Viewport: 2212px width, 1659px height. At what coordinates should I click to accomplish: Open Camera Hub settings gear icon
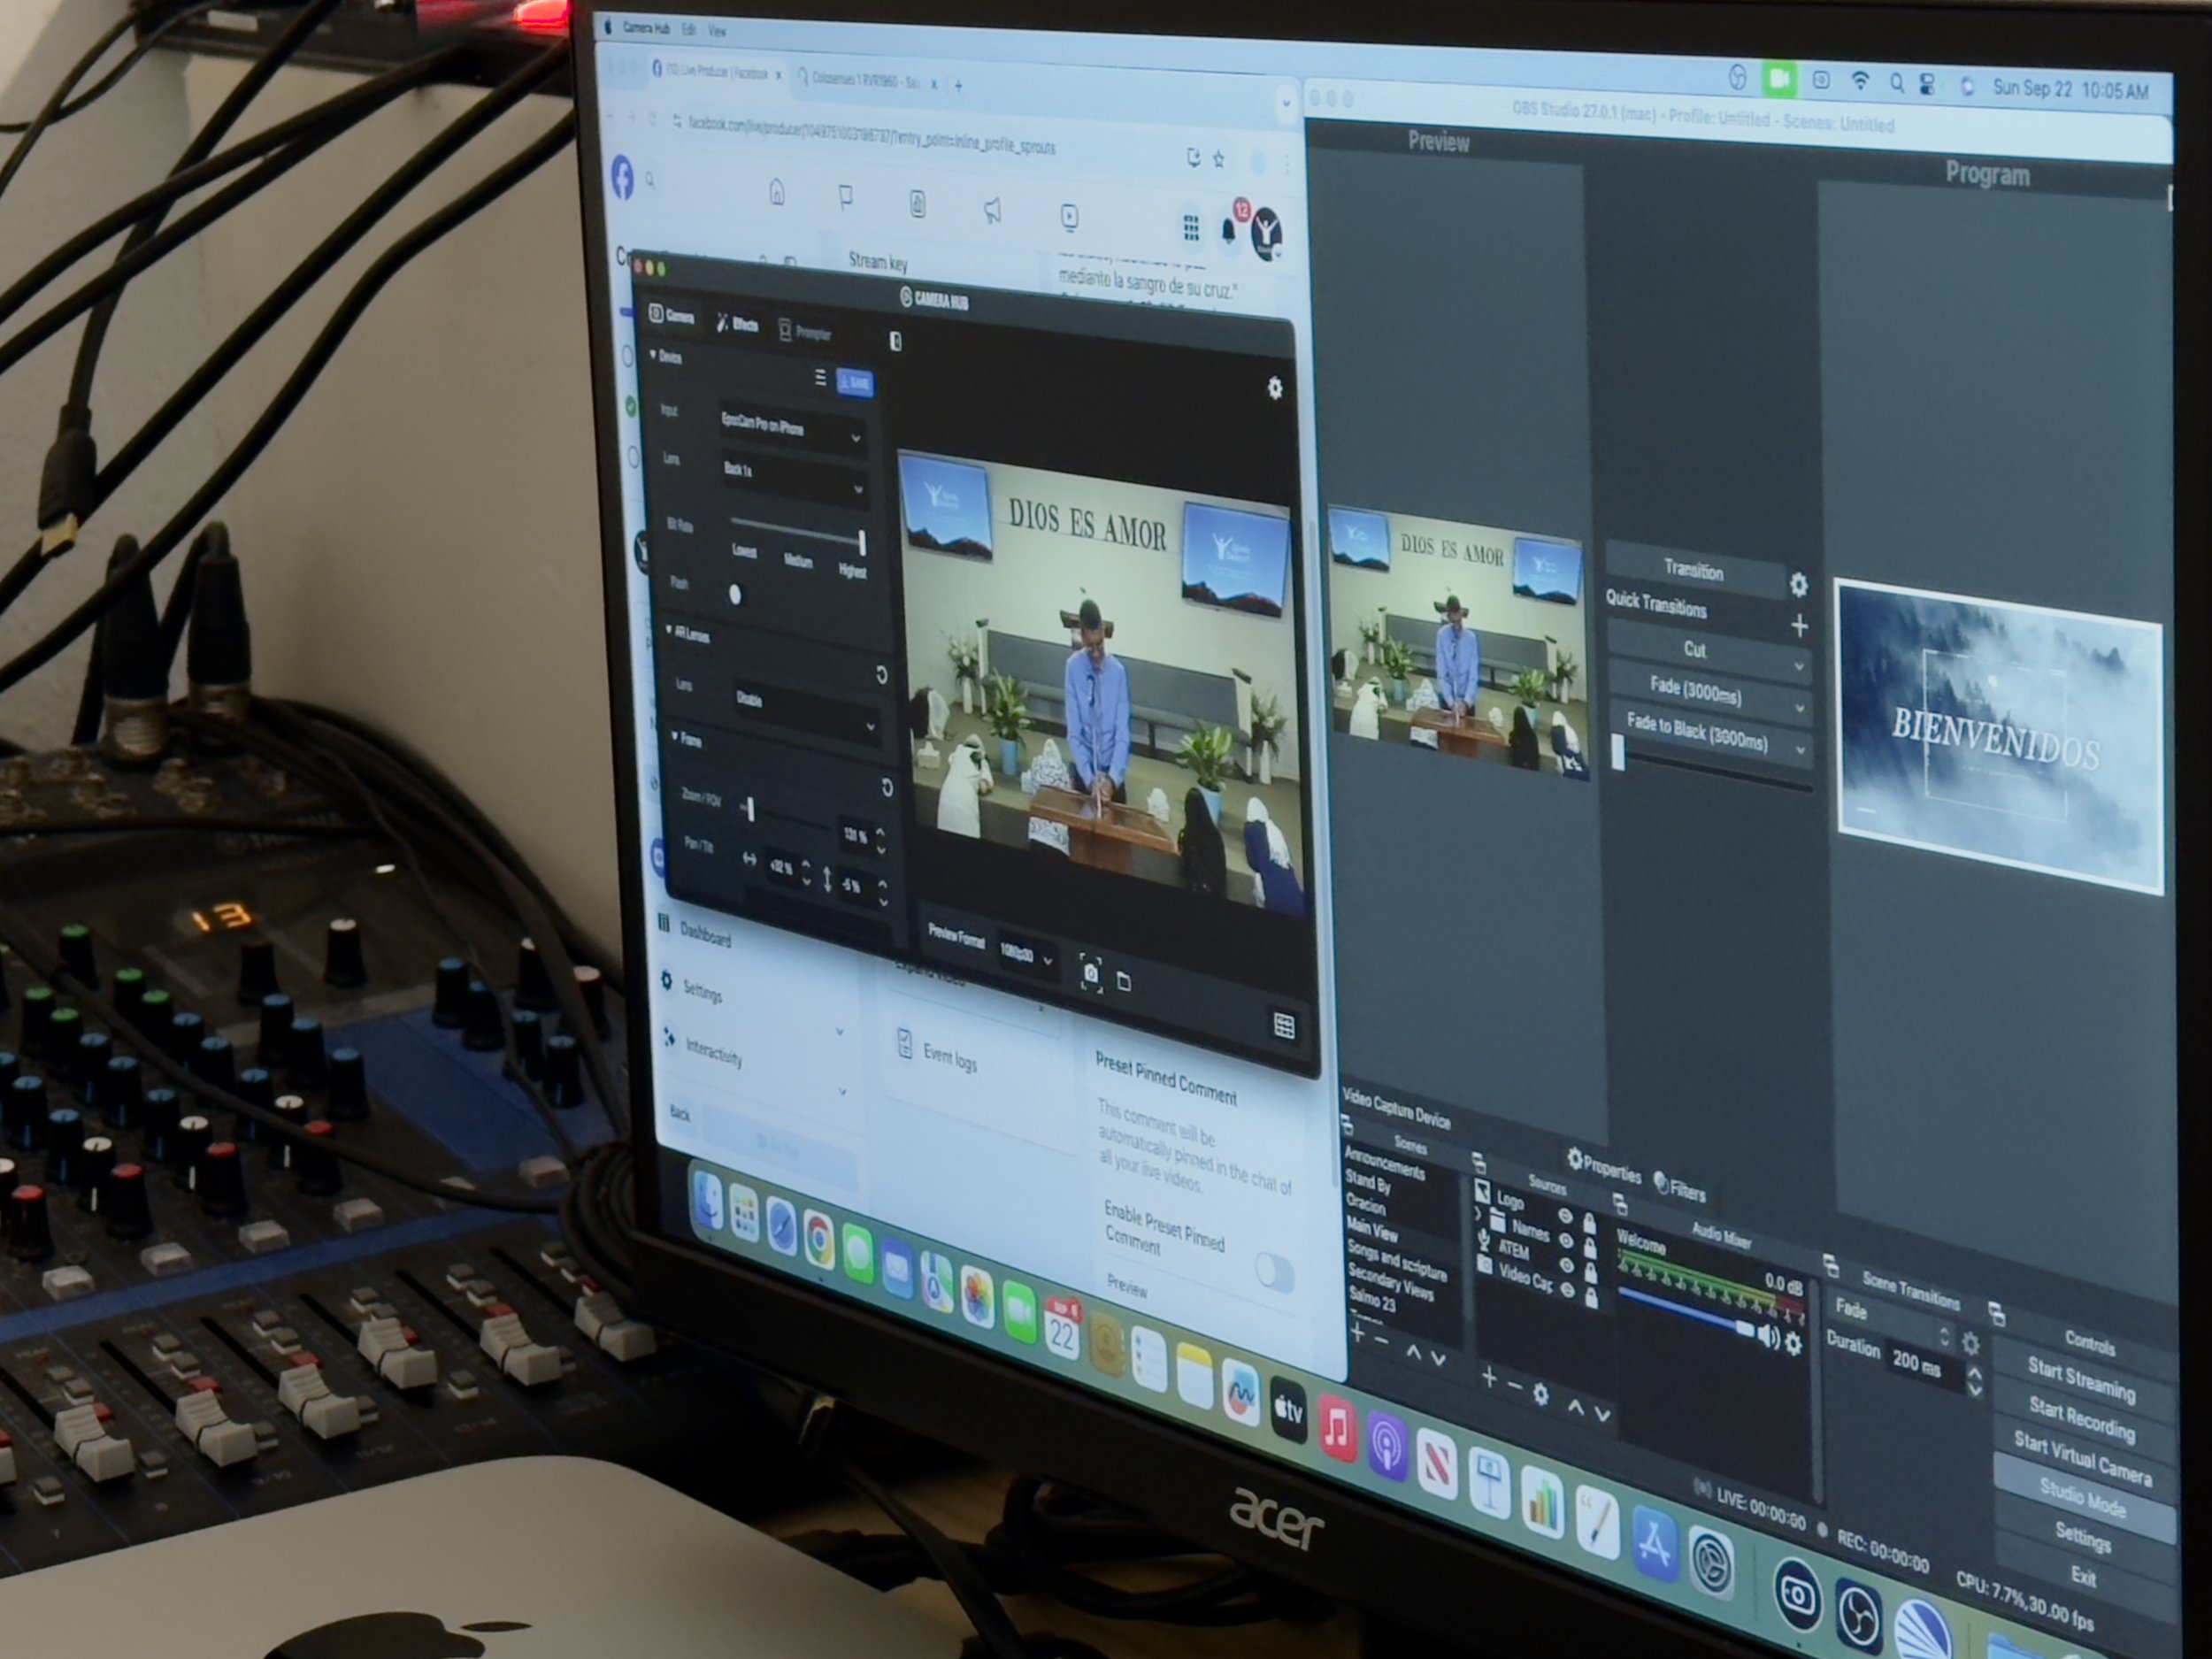(x=1274, y=388)
